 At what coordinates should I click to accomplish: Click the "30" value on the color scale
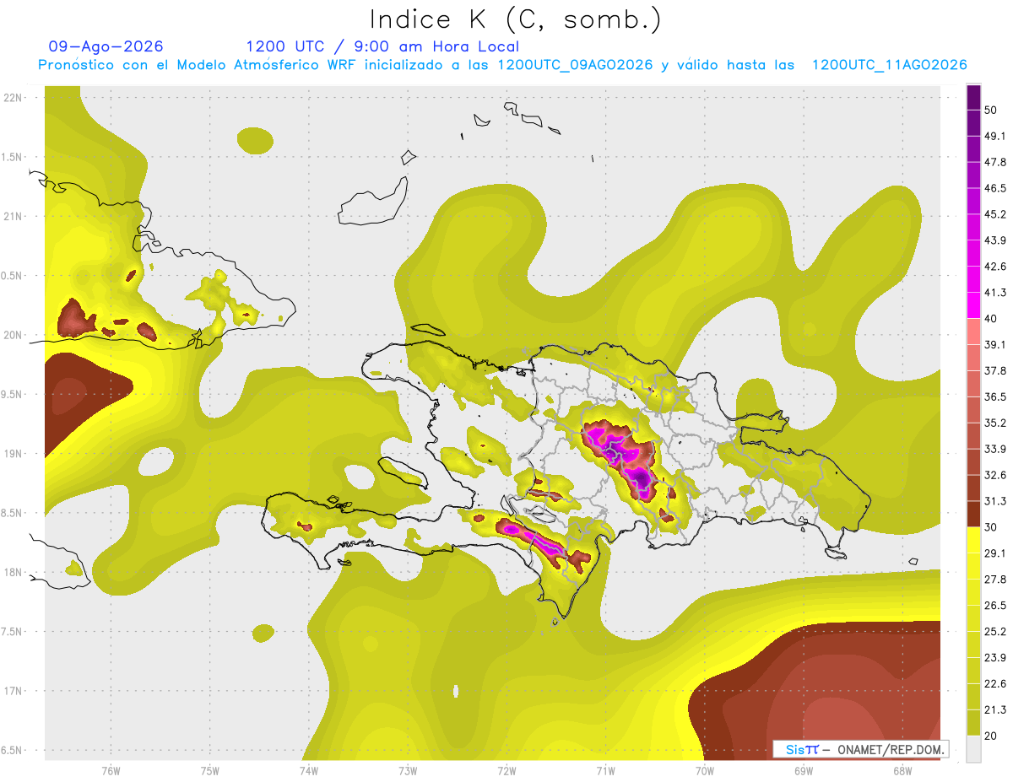click(x=992, y=527)
